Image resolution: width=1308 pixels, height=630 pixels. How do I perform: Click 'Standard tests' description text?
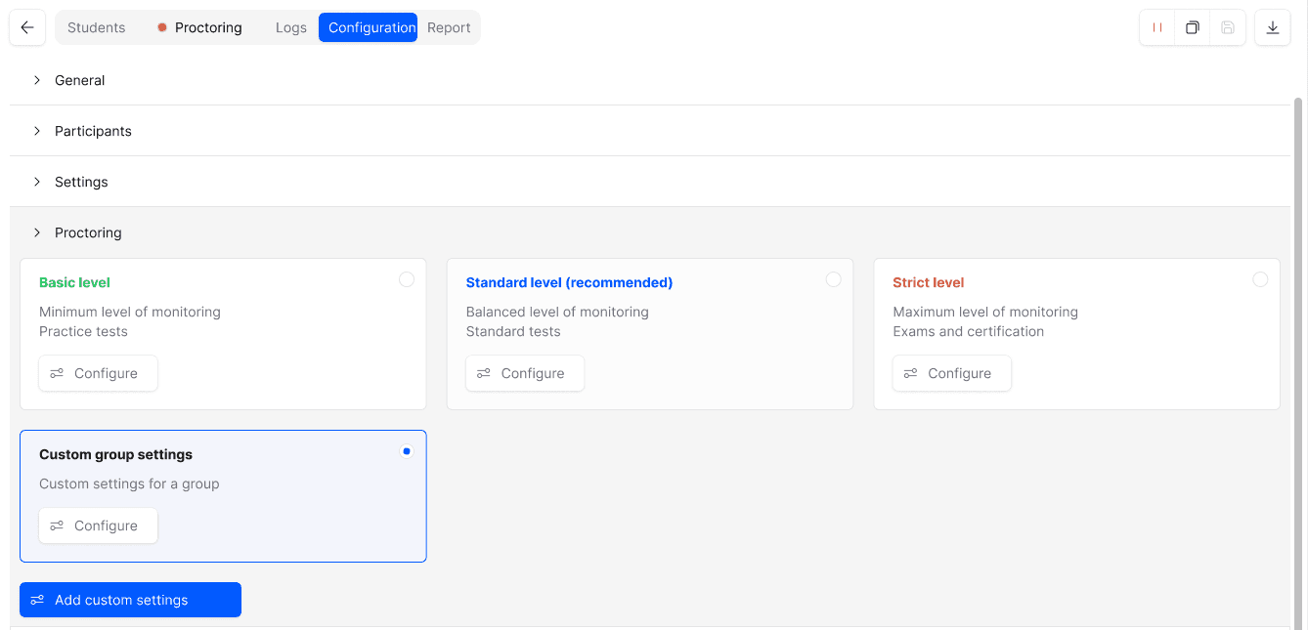click(x=513, y=331)
